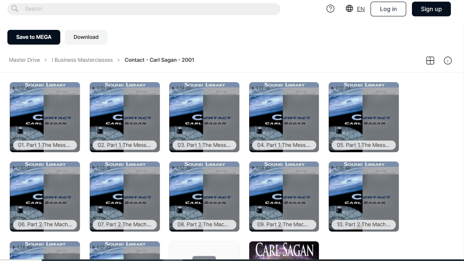Go to Master Drive breadcrumb
464x261 pixels.
[x=24, y=60]
